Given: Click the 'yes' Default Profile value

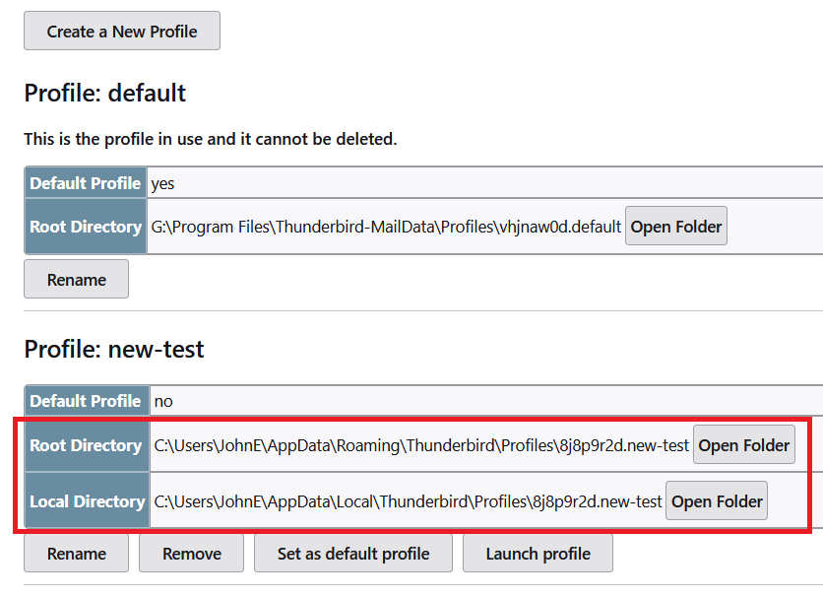Looking at the screenshot, I should [x=162, y=183].
